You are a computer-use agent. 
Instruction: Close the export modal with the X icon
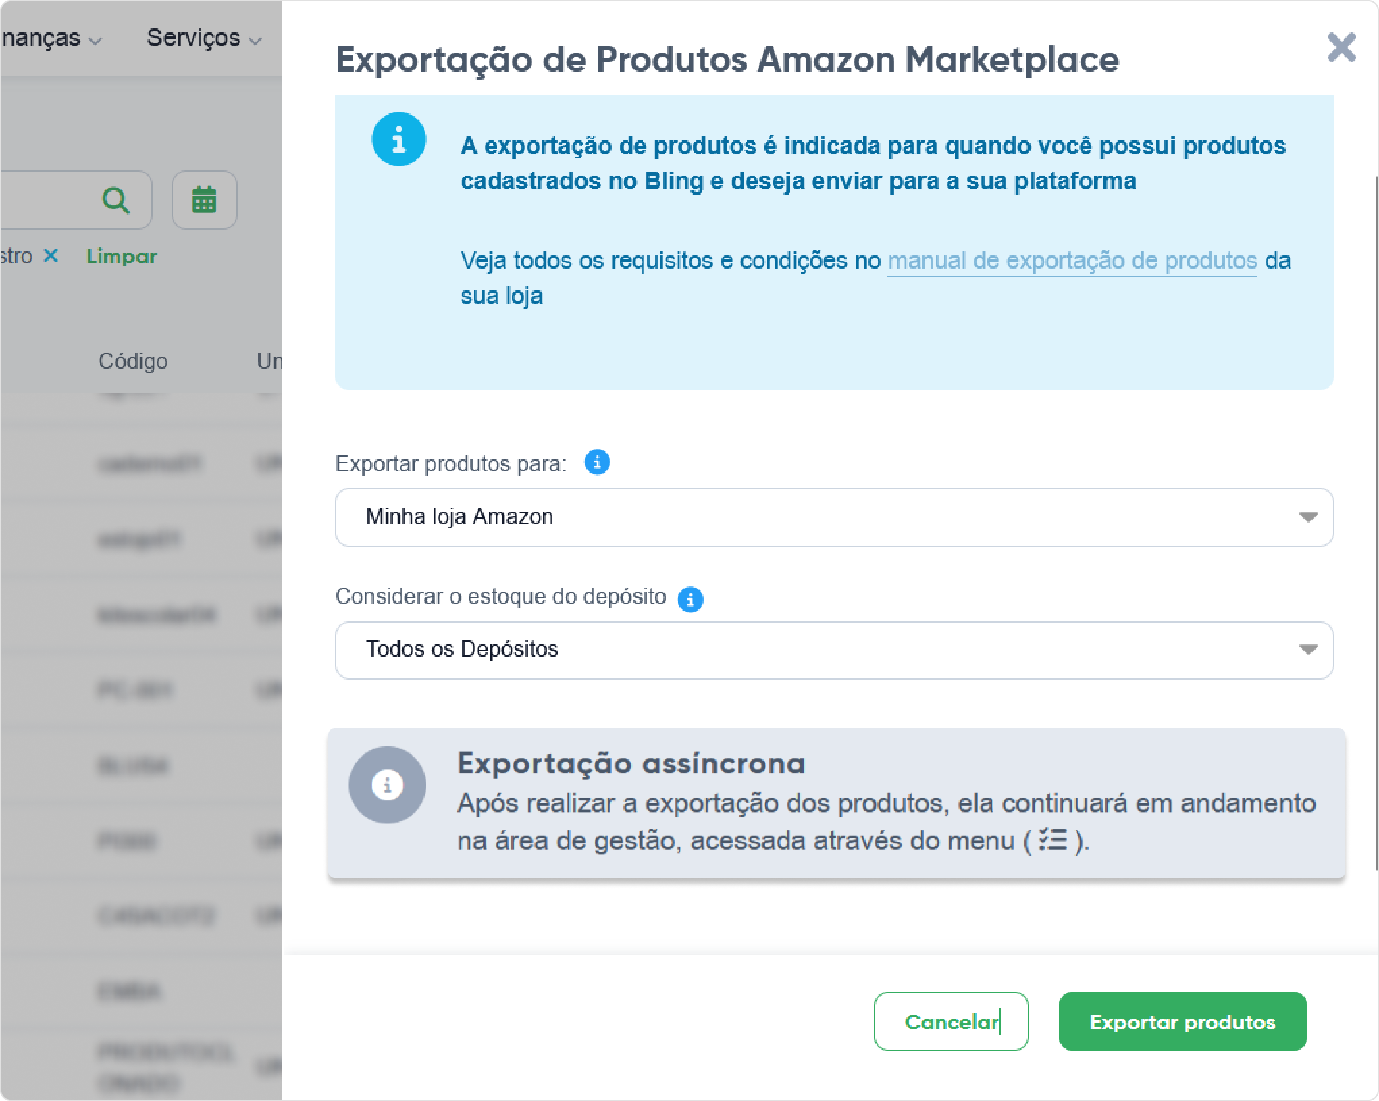1341,47
